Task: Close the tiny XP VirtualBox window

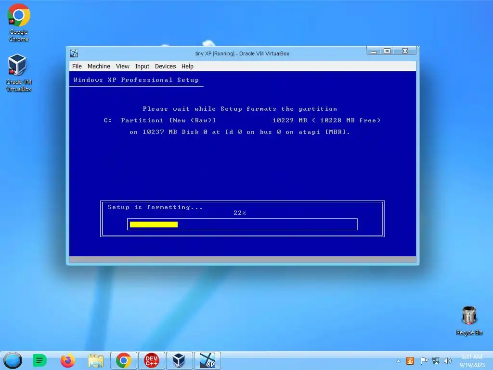Action: [x=405, y=51]
